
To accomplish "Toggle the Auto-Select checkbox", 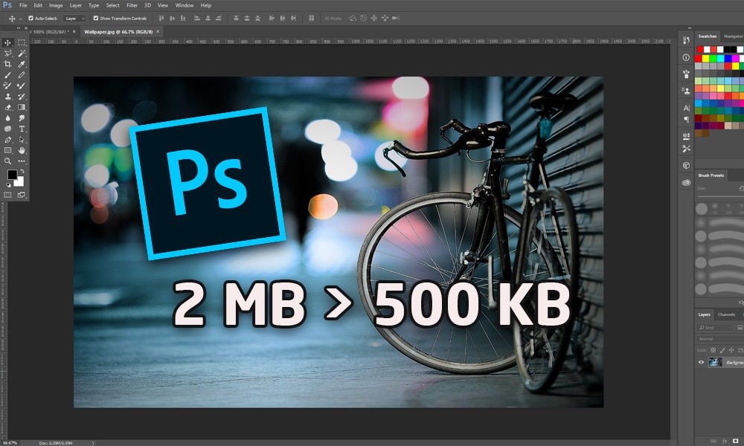I will point(31,19).
